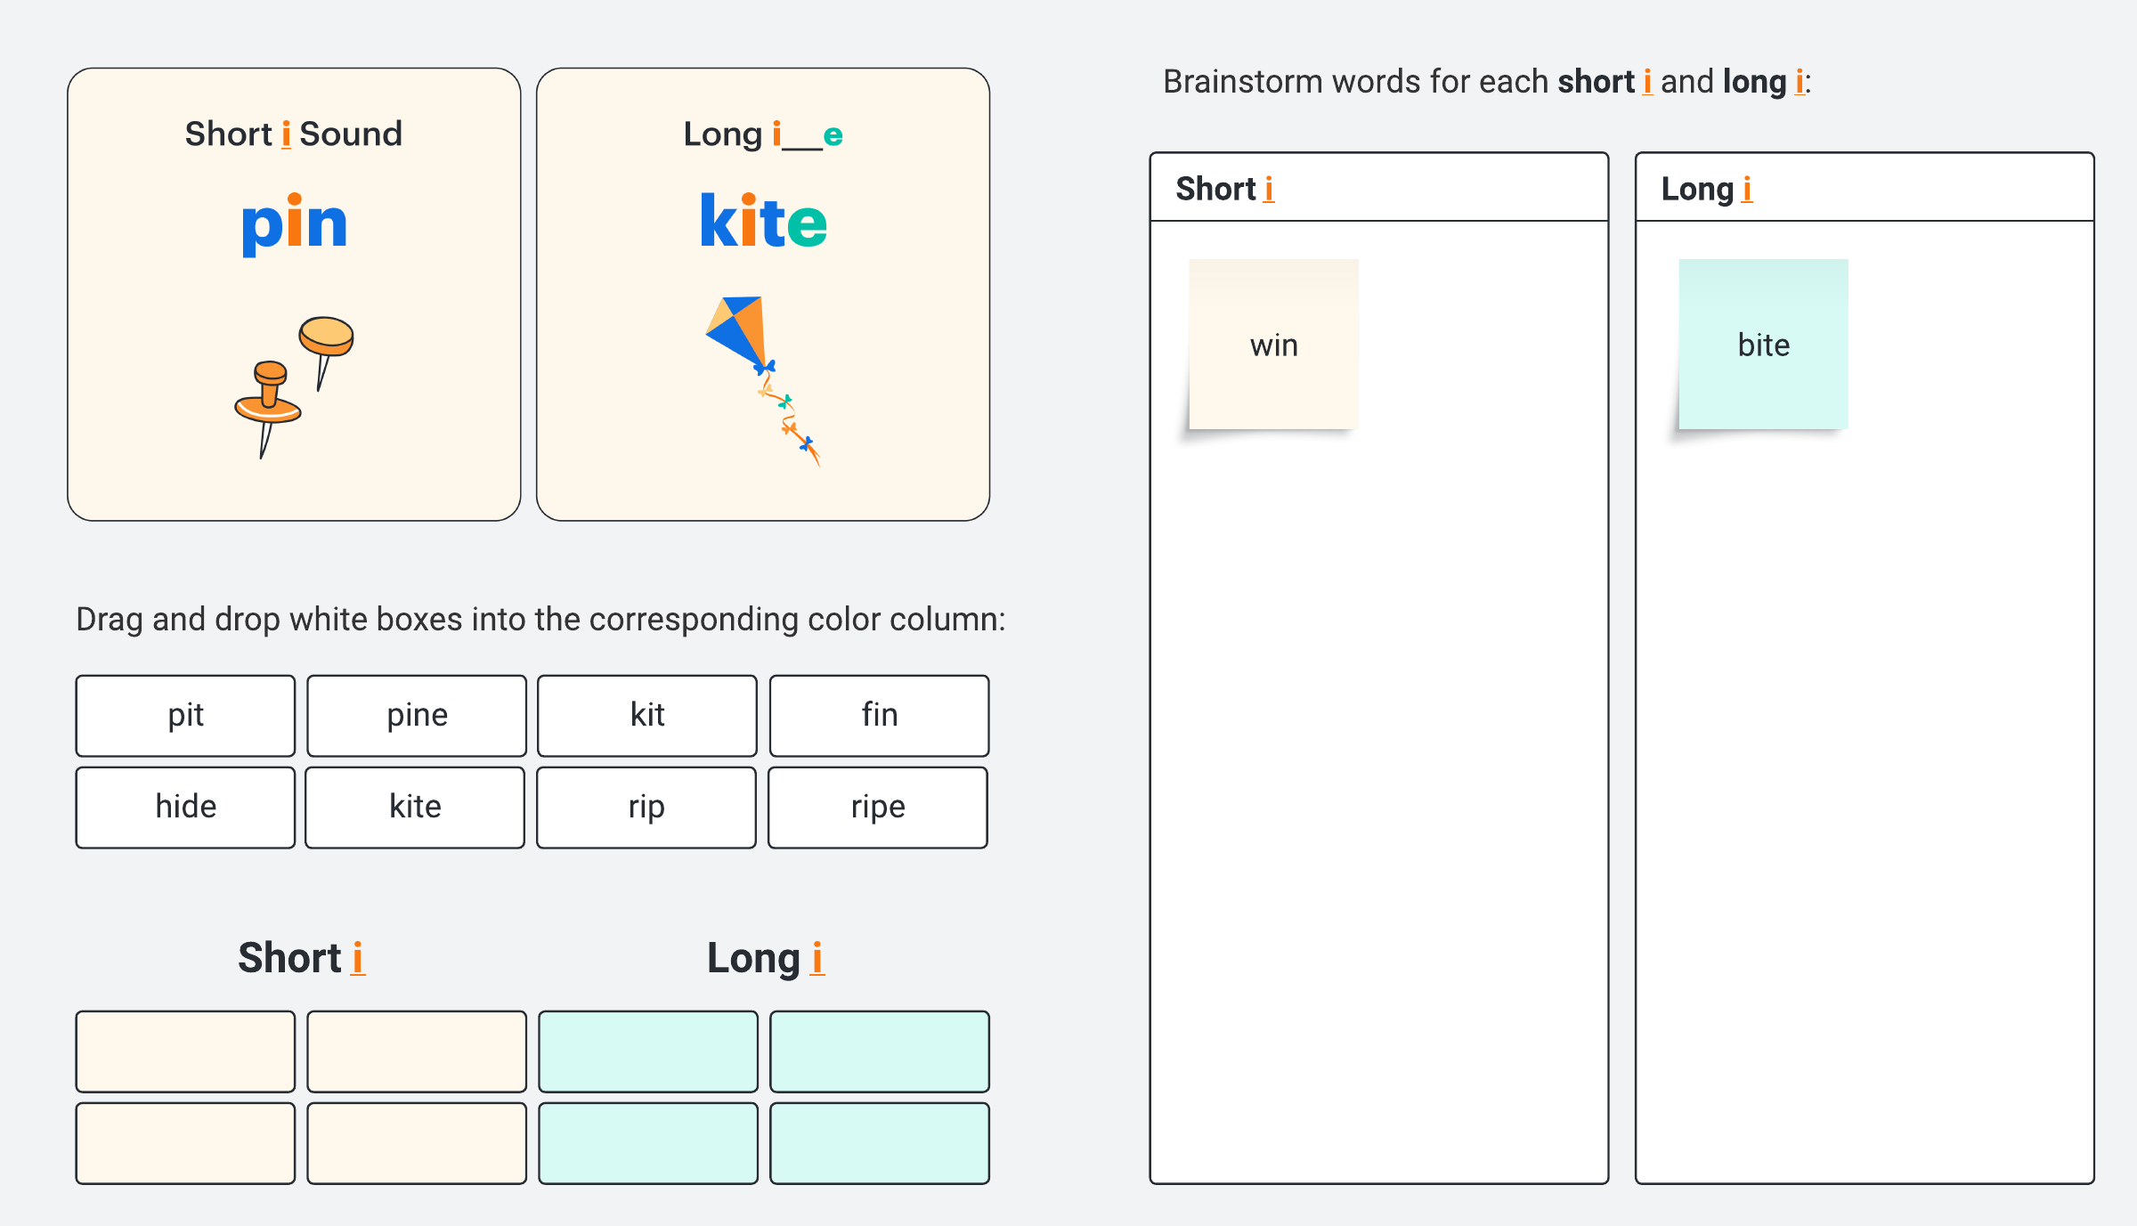Pick the 'fin' word box
Screen dimensions: 2137x1226
point(879,716)
